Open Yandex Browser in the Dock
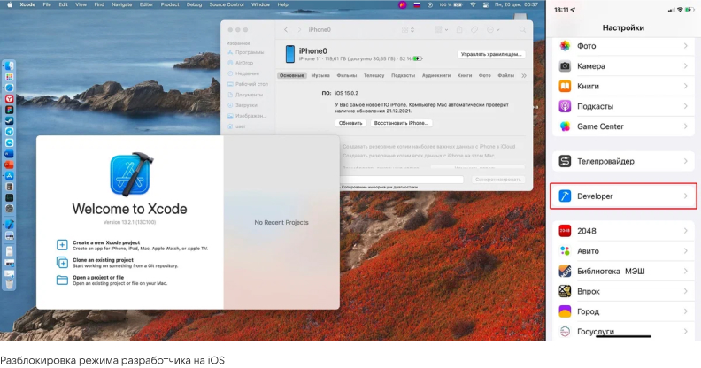This screenshot has width=701, height=368. pos(9,99)
